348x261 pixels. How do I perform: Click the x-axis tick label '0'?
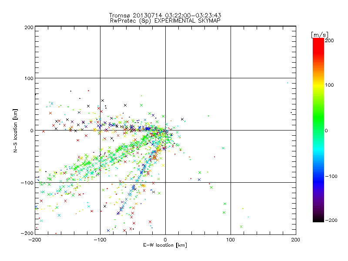[165, 240]
